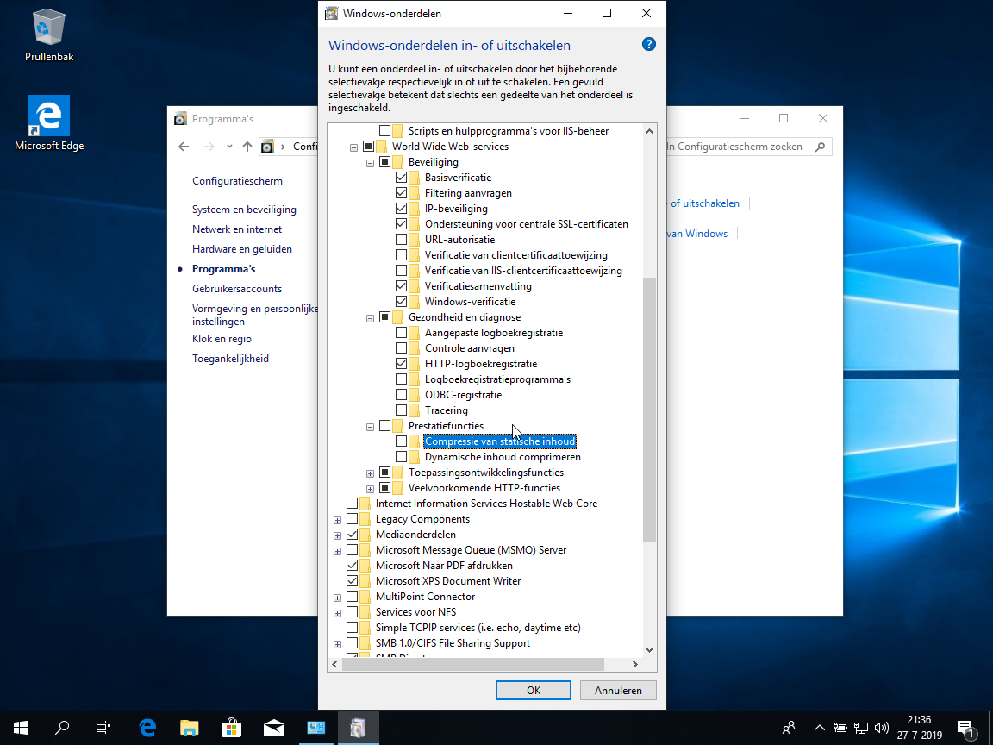Viewport: 993px width, 745px height.
Task: Open Toegankelijkheid category
Action: pos(230,358)
